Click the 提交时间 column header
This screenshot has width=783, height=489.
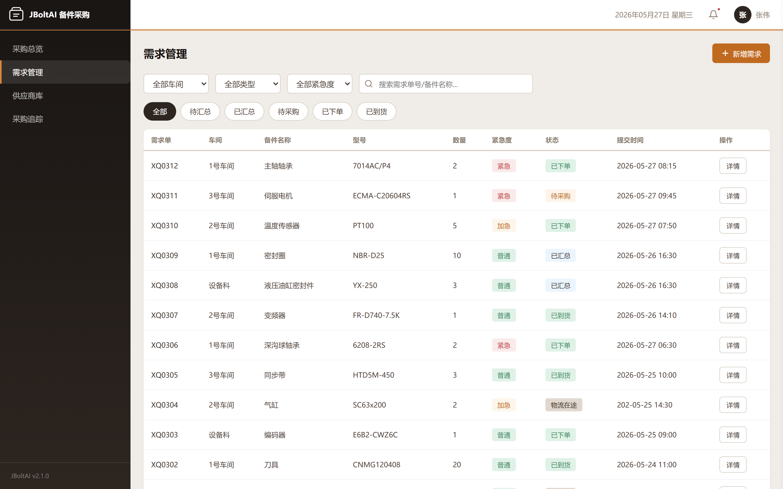[x=630, y=140]
